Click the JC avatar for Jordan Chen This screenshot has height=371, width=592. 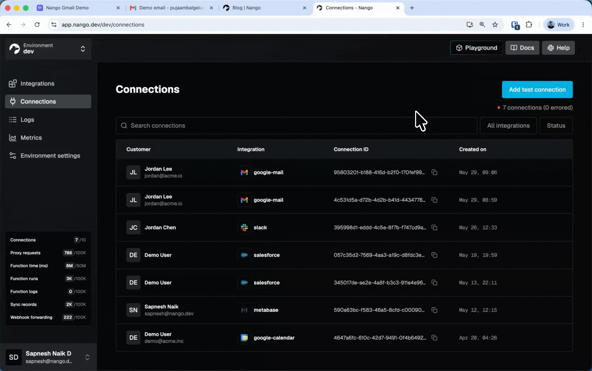pos(133,227)
